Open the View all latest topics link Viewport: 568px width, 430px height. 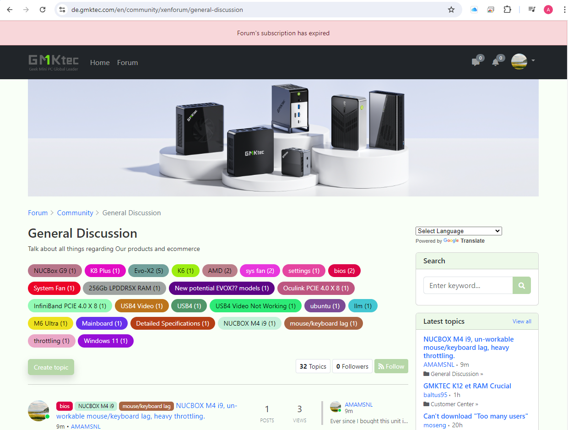pyautogui.click(x=522, y=321)
